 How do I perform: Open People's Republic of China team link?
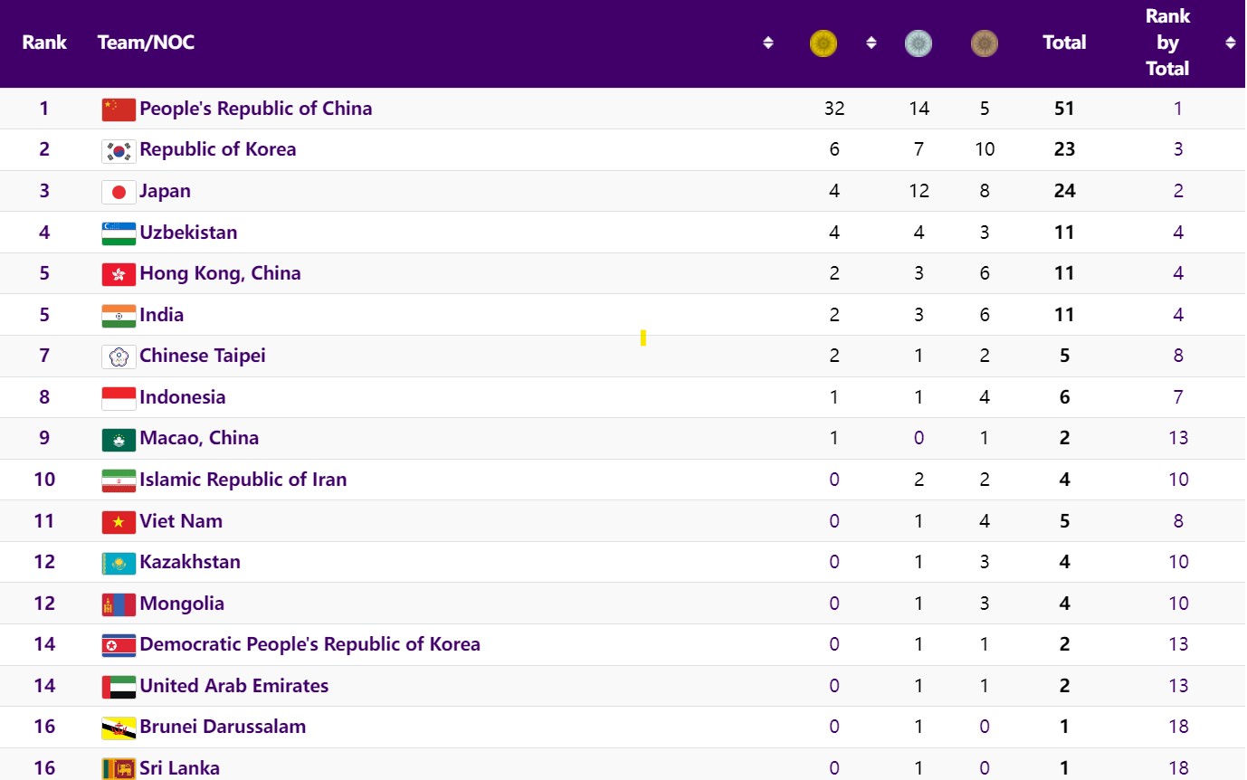[x=256, y=109]
